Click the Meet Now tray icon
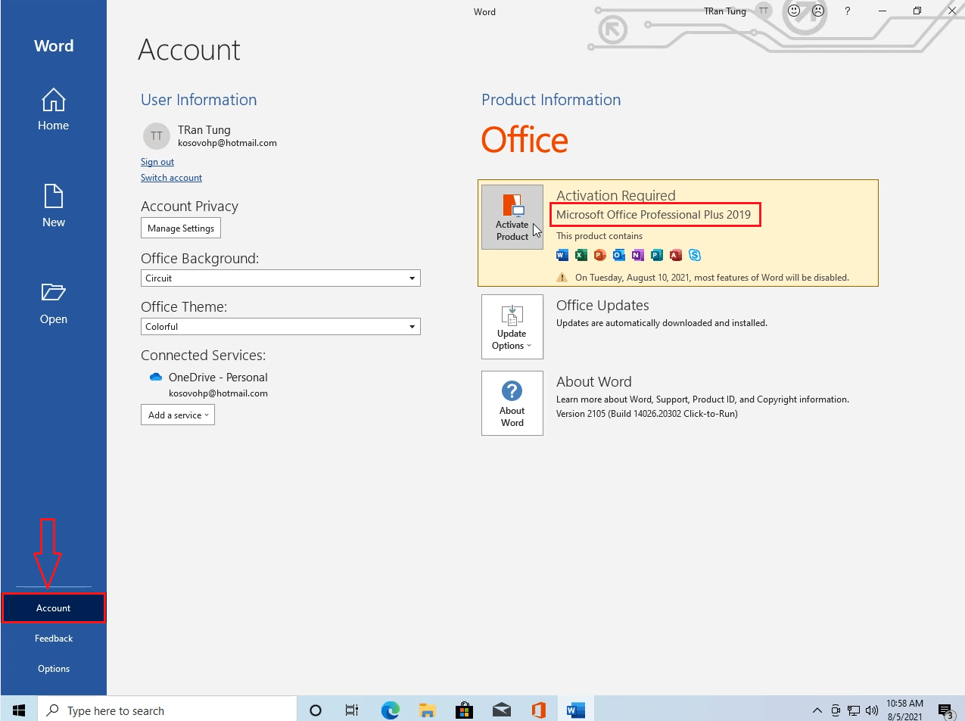The width and height of the screenshot is (965, 721). click(836, 710)
